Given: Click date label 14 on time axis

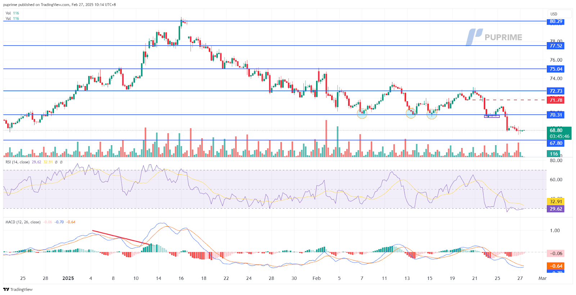Looking at the screenshot, I should tap(158, 278).
